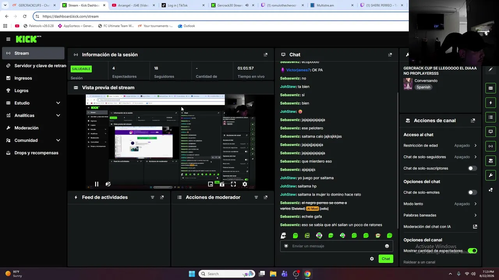Open stream preview player settings gear
This screenshot has height=280, width=499.
click(x=245, y=184)
